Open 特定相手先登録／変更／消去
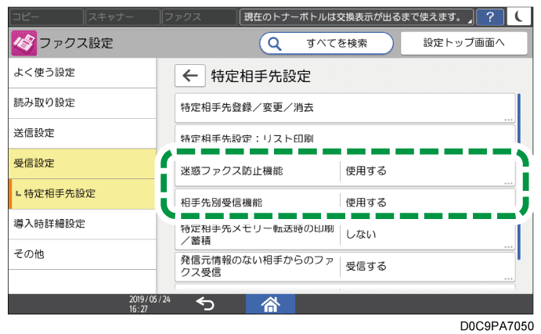Viewport: 541px width, 334px height. pos(345,107)
